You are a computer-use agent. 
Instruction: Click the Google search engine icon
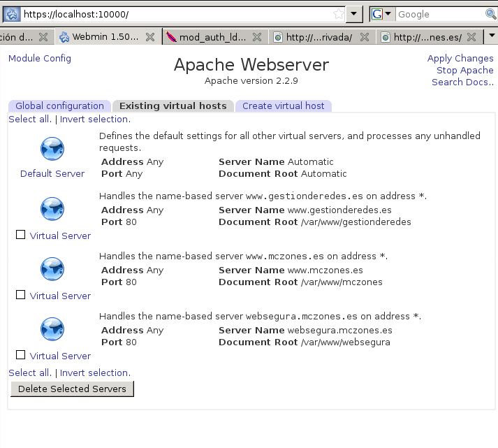[377, 14]
